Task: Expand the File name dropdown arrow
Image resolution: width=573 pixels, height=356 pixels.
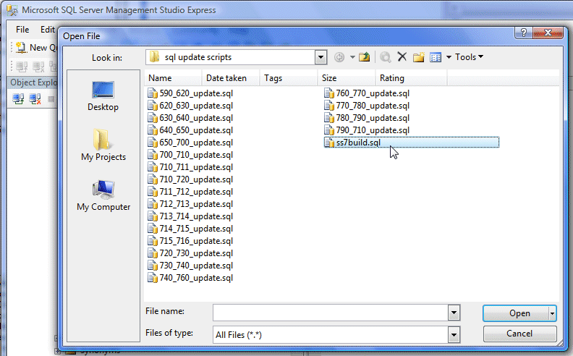Action: (454, 313)
